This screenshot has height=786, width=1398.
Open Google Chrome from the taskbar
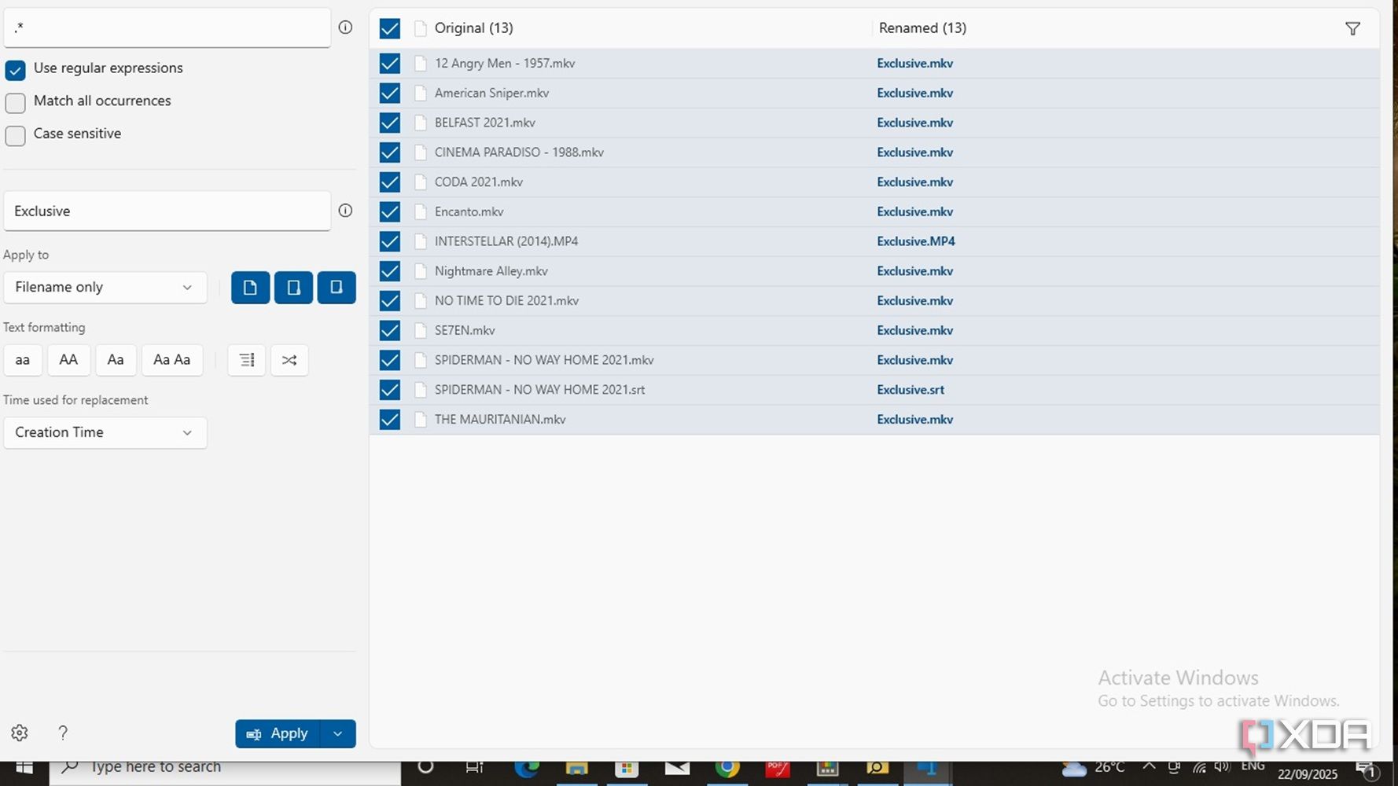pyautogui.click(x=727, y=768)
